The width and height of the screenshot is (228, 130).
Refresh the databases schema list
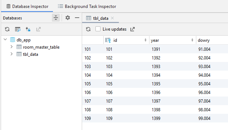pos(7,29)
